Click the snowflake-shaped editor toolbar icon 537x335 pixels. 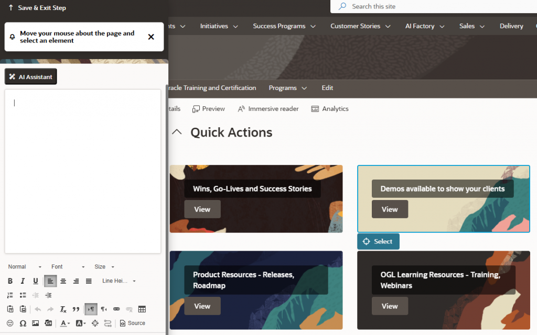point(95,323)
